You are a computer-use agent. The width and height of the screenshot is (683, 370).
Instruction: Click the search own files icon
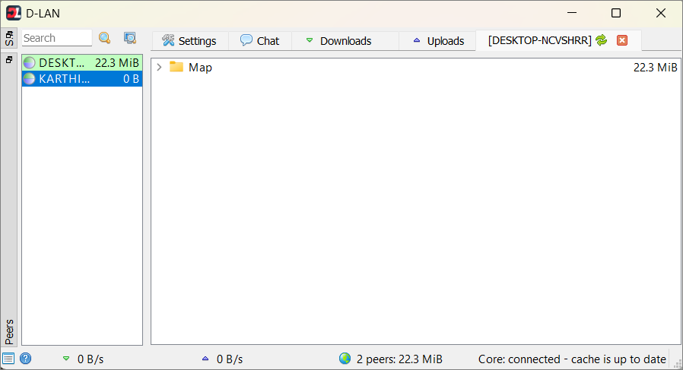coord(130,38)
